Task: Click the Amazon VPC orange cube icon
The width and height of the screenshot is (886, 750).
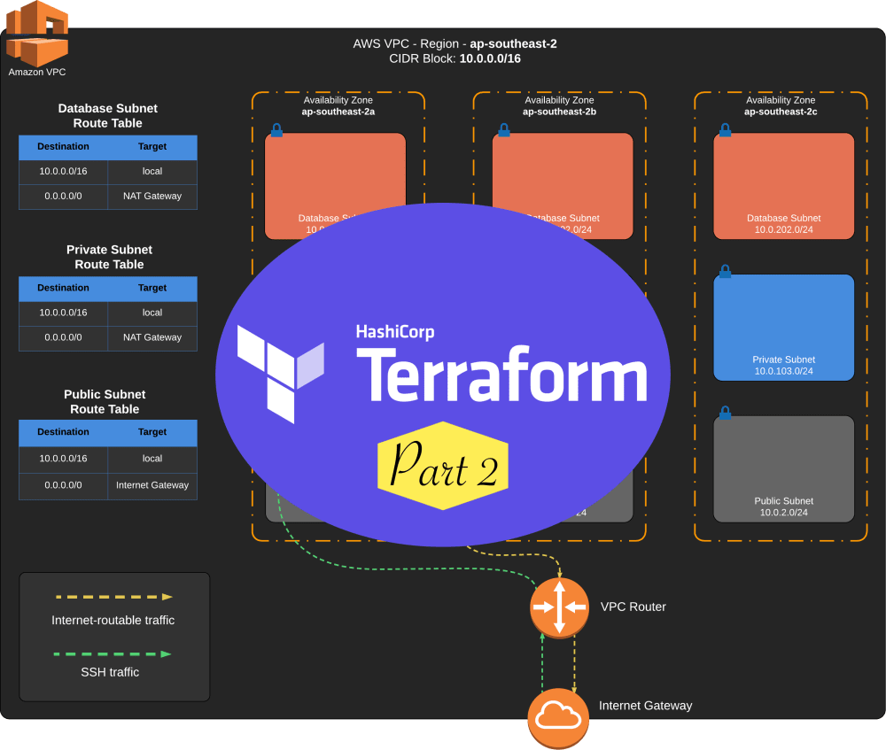Action: [x=37, y=34]
